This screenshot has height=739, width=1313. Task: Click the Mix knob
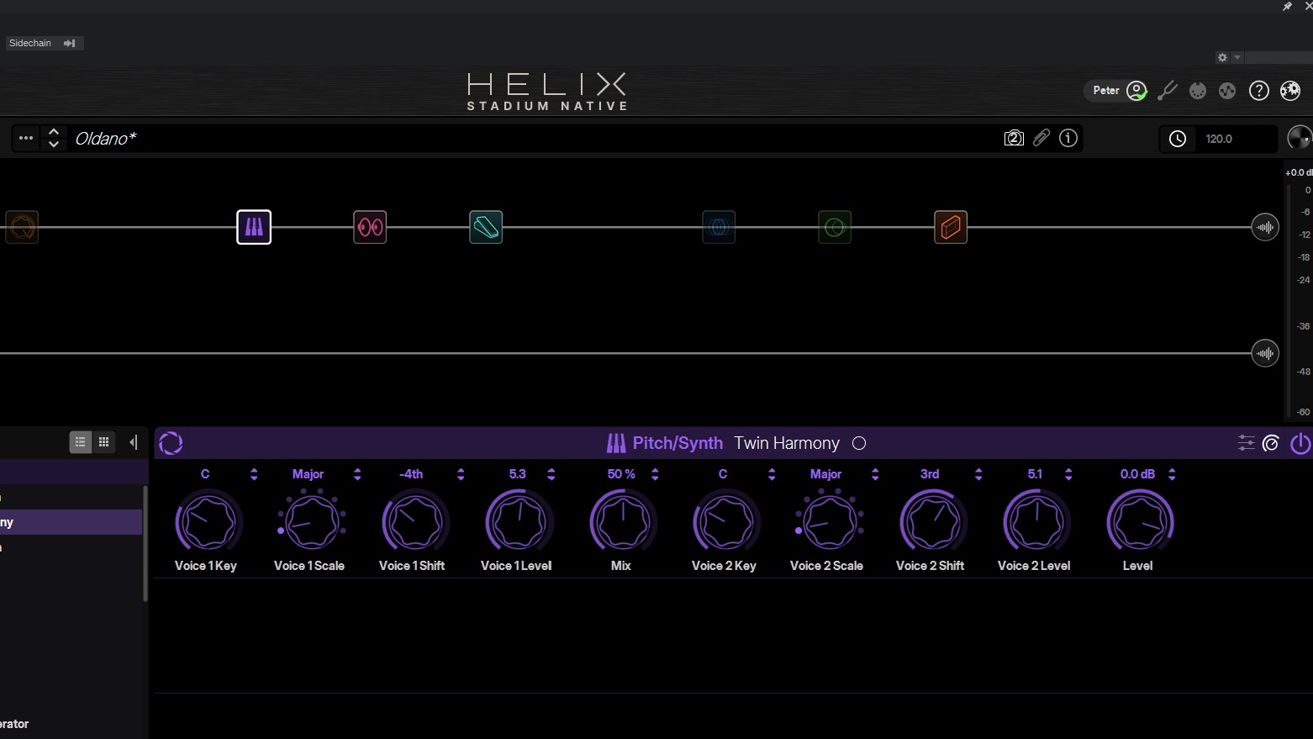click(623, 522)
